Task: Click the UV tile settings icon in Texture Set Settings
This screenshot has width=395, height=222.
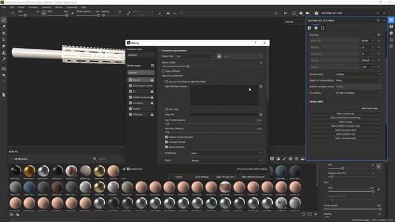Action: [323, 28]
